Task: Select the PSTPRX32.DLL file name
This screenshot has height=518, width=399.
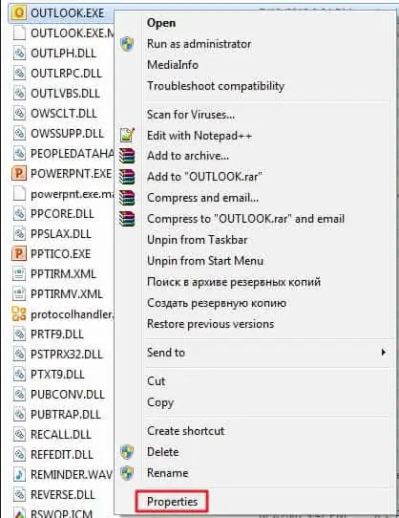Action: 67,355
